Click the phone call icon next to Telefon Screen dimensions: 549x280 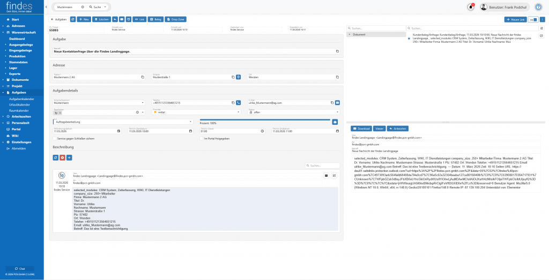tap(239, 102)
